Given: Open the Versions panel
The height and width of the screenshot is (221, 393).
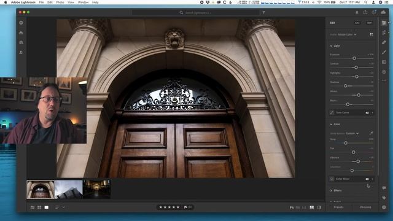Looking at the screenshot, I should 365,207.
